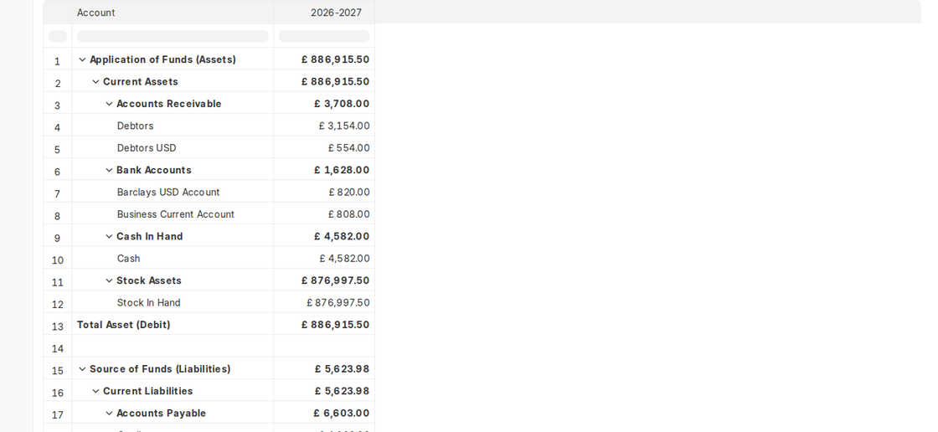This screenshot has width=938, height=432.
Task: Collapse the Current Liabilities group
Action: (95, 391)
